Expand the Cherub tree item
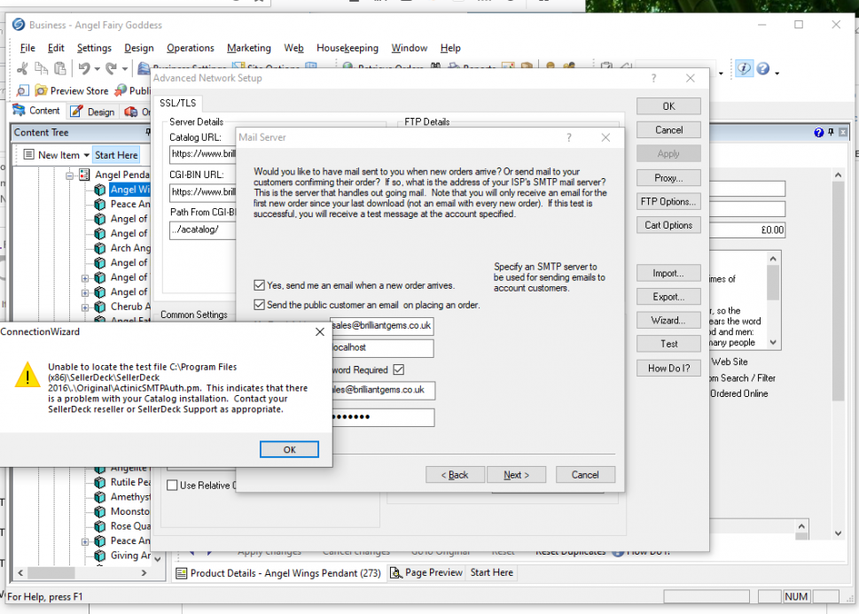The width and height of the screenshot is (859, 614). [x=86, y=307]
